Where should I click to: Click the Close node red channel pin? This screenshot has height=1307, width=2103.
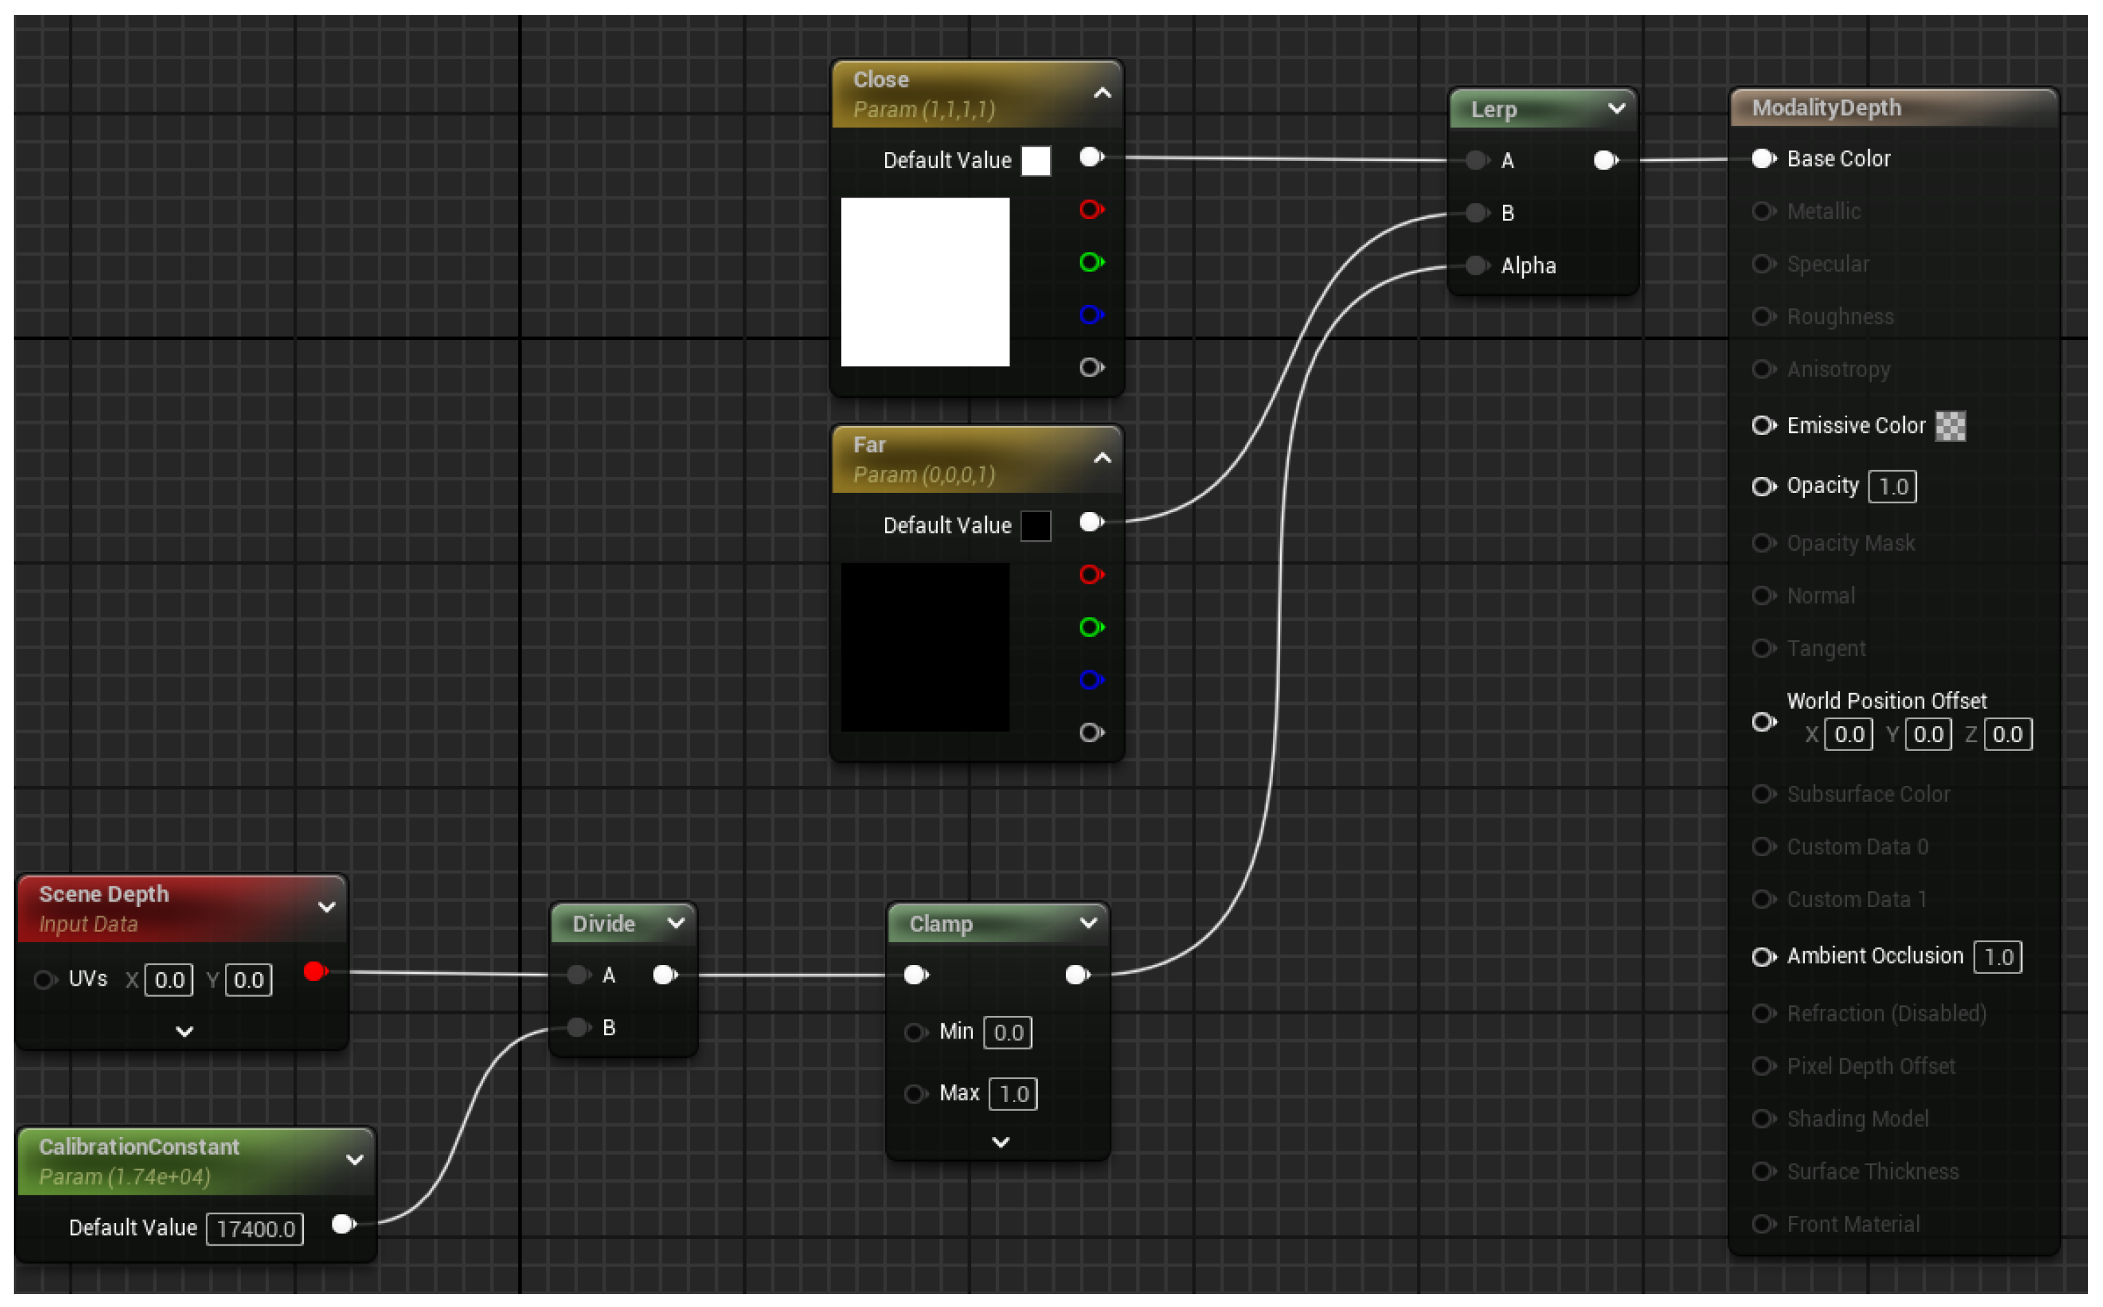1091,210
